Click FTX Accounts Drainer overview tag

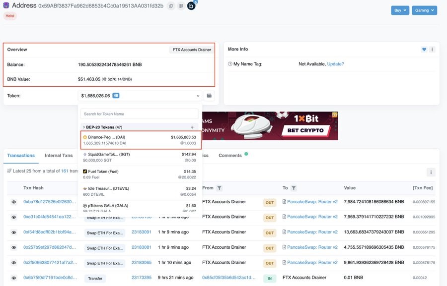[x=192, y=50]
